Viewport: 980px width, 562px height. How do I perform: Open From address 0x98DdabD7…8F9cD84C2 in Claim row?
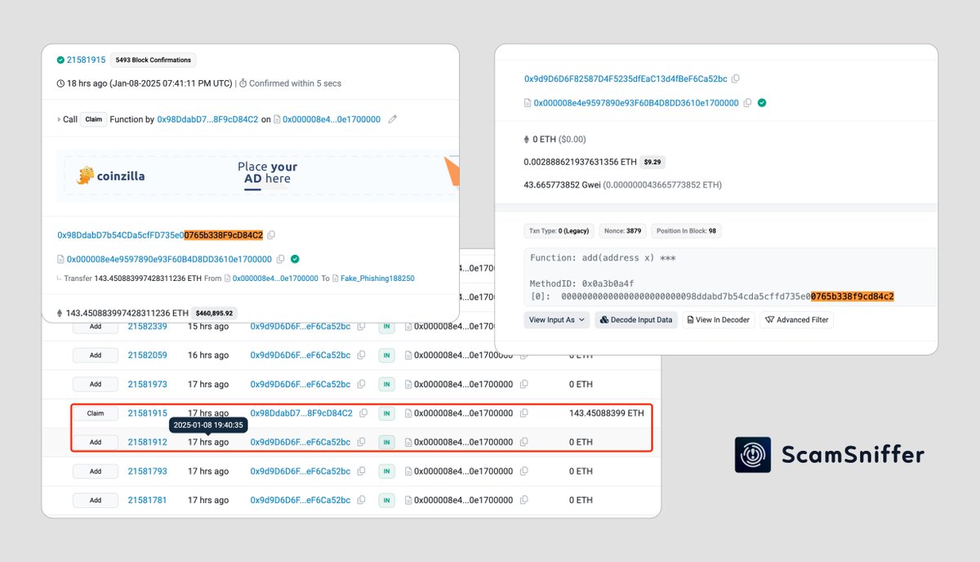(x=301, y=413)
